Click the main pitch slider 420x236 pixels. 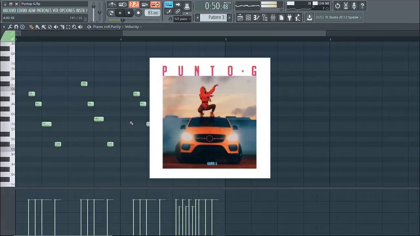pyautogui.click(x=99, y=11)
